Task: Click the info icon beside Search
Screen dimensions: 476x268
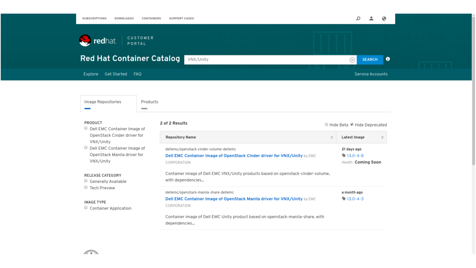Action: (x=388, y=59)
